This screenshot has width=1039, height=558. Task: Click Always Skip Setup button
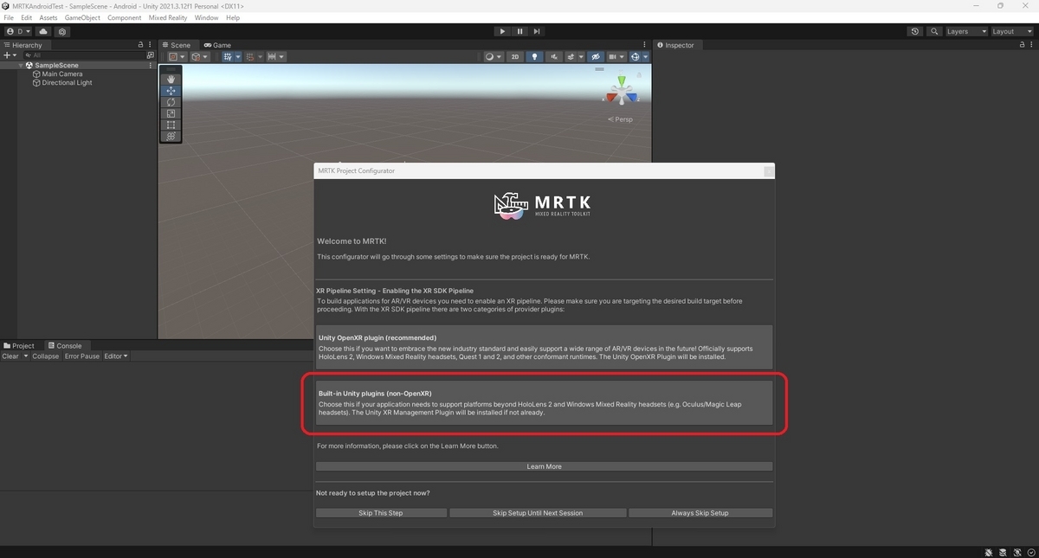coord(700,513)
